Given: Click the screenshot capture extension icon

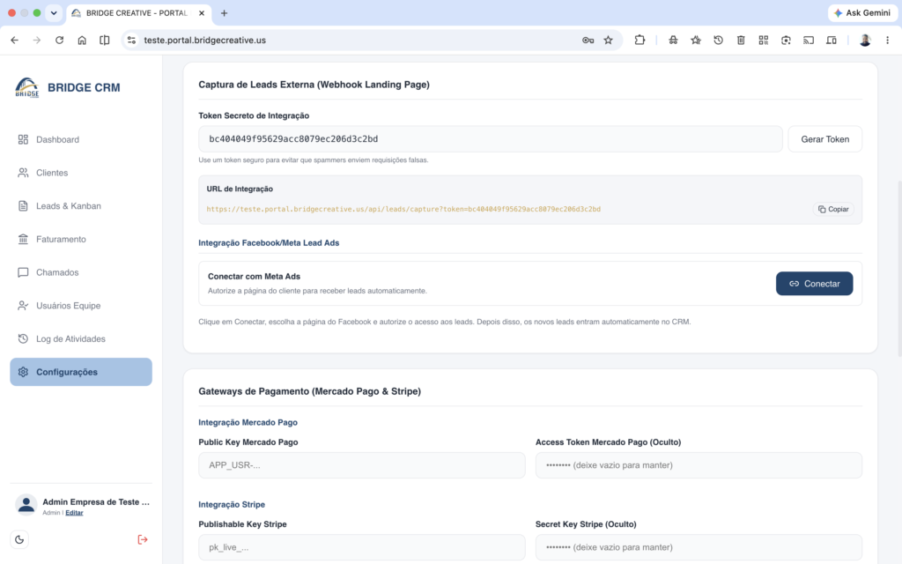Looking at the screenshot, I should coord(786,41).
